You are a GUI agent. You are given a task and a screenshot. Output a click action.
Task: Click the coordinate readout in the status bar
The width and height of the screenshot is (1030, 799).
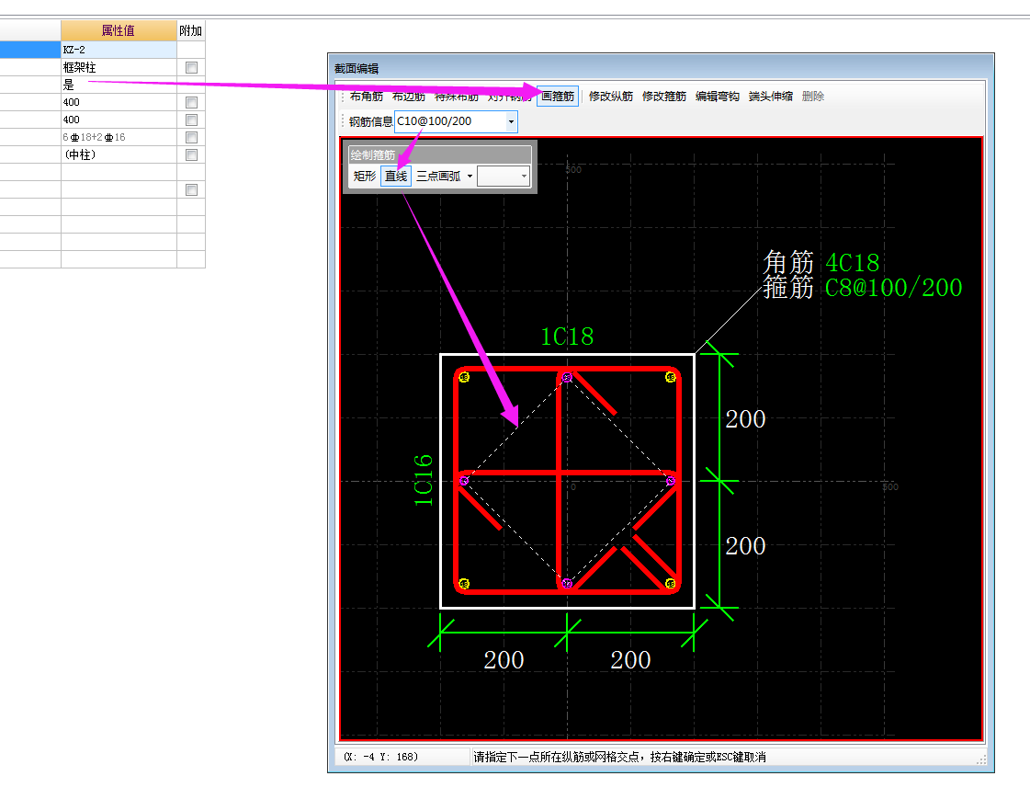pos(380,757)
